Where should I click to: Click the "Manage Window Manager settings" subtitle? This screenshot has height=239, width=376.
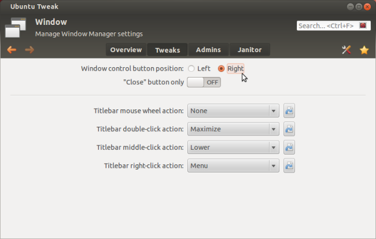coord(89,34)
